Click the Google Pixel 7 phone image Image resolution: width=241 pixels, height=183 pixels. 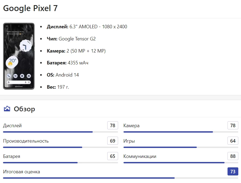pyautogui.click(x=19, y=56)
